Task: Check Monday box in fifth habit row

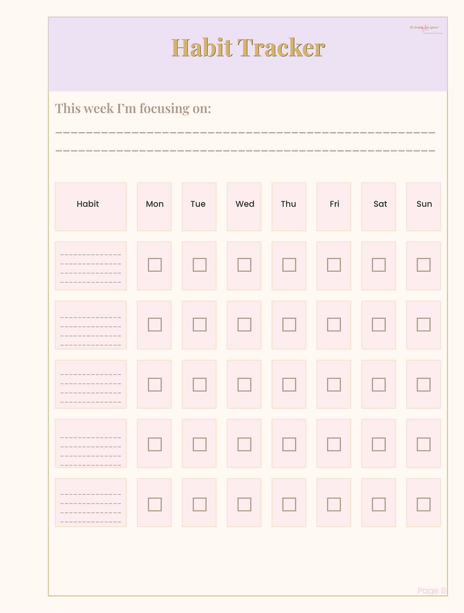Action: tap(155, 504)
